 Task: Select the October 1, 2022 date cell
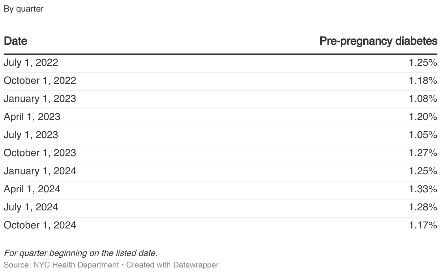(40, 81)
